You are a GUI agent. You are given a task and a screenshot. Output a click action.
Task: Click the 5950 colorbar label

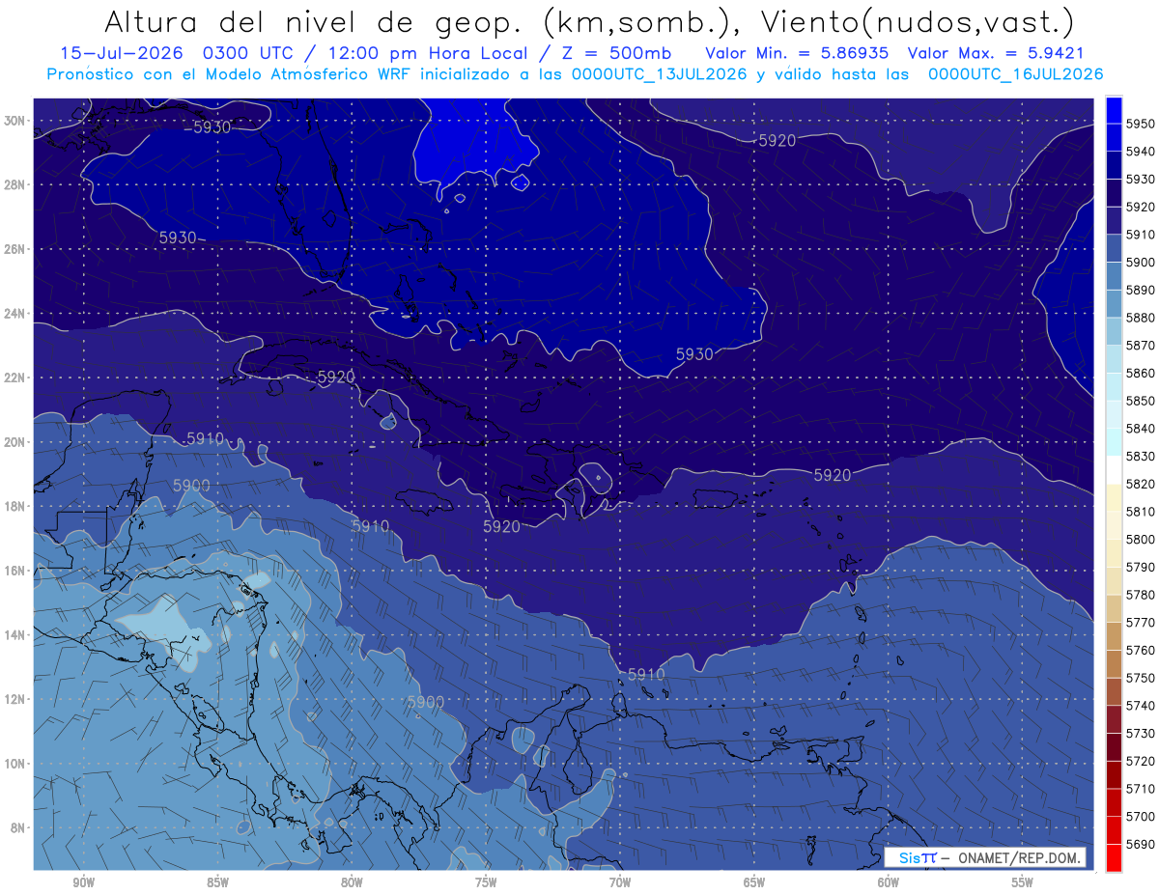1142,124
